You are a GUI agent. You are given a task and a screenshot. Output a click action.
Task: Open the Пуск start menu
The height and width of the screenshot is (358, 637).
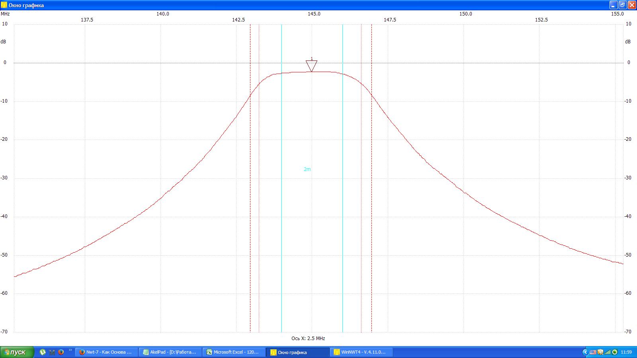[17, 352]
